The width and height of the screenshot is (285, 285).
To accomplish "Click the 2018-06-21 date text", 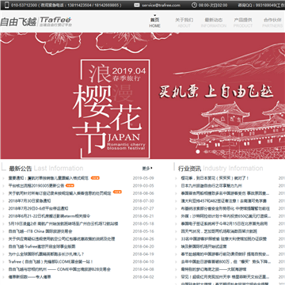I will pos(143,216).
